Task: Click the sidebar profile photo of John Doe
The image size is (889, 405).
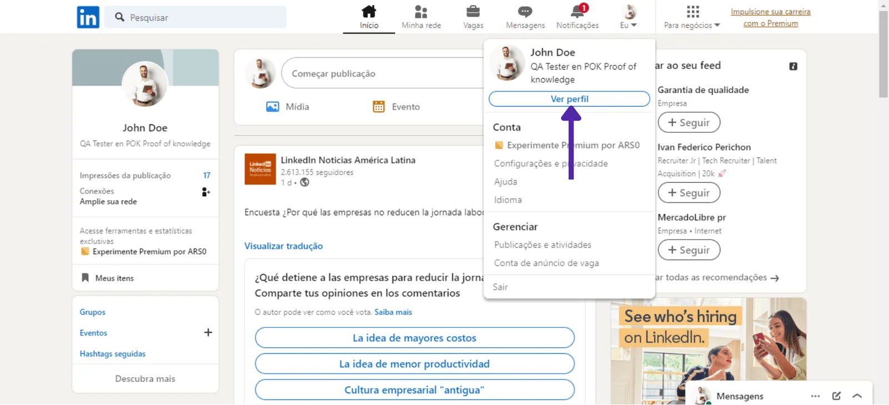Action: (145, 84)
